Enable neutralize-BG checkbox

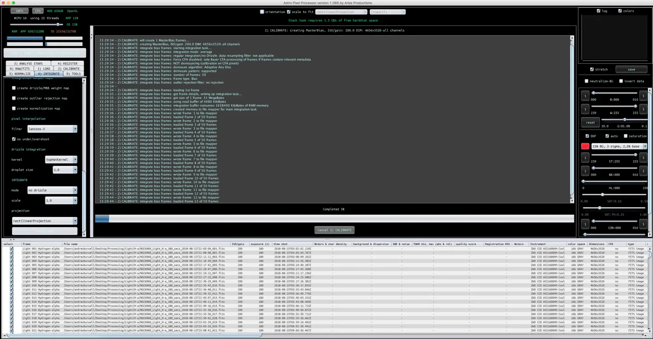point(586,81)
